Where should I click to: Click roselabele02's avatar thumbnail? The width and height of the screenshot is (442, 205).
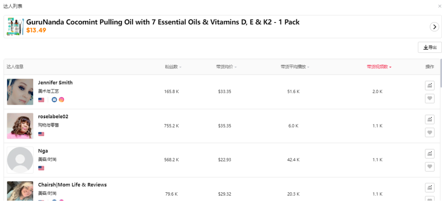20,126
